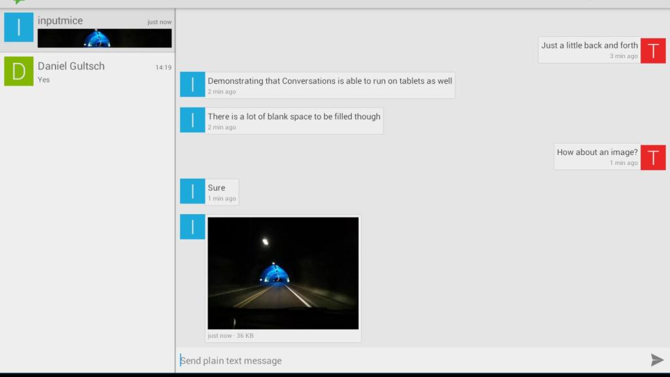Open the Daniel Gultsch conversation

[x=85, y=71]
